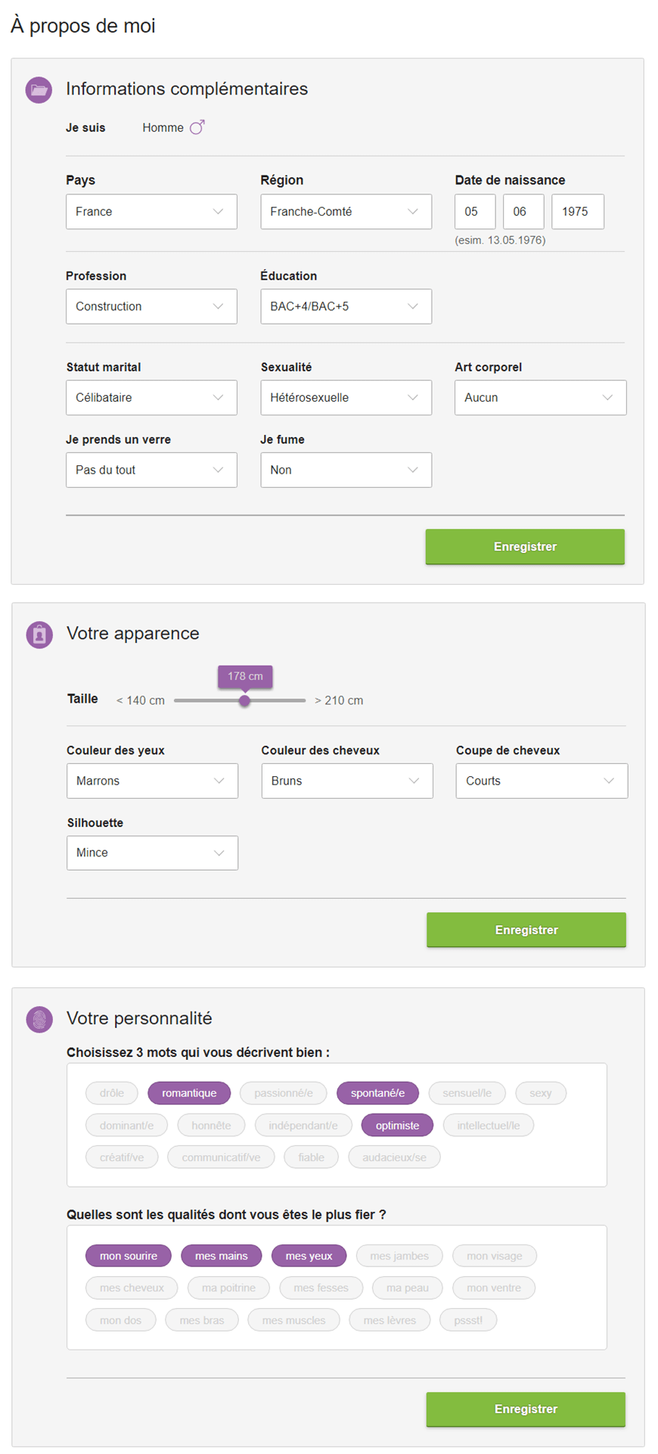Click the birth year field showing 1975
The image size is (658, 1454).
coord(577,212)
